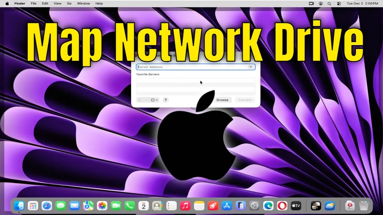The width and height of the screenshot is (383, 215).
Task: Open Finder from the Dock
Action: click(19, 206)
